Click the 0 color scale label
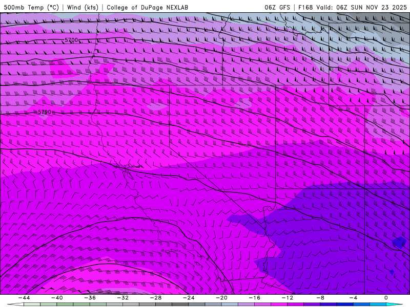 386,298
